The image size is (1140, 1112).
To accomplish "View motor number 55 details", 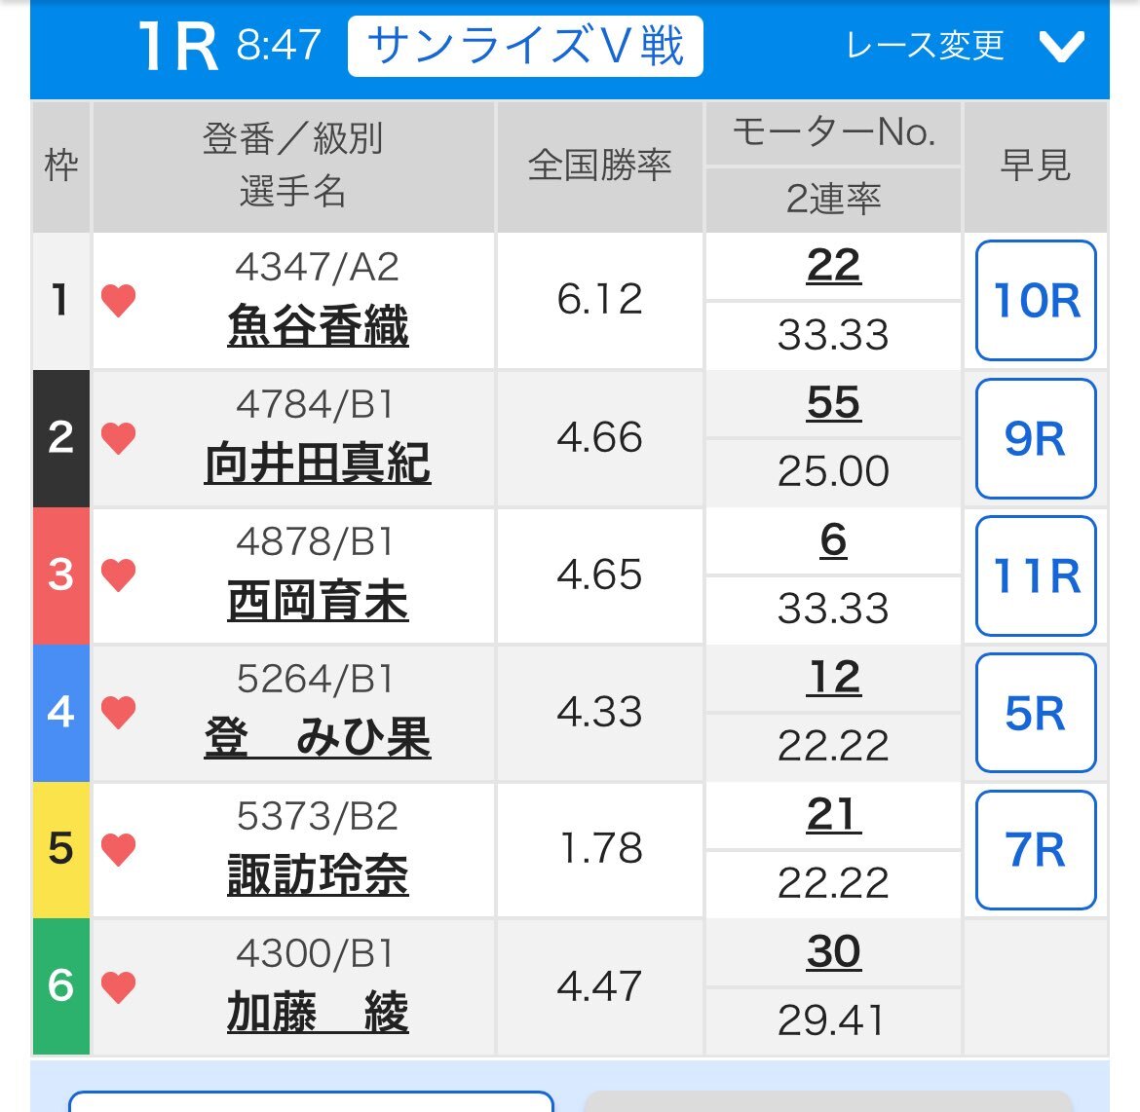I will (833, 403).
